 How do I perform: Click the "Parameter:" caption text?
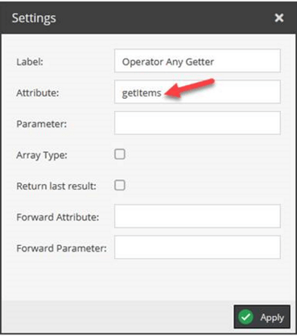pyautogui.click(x=42, y=124)
